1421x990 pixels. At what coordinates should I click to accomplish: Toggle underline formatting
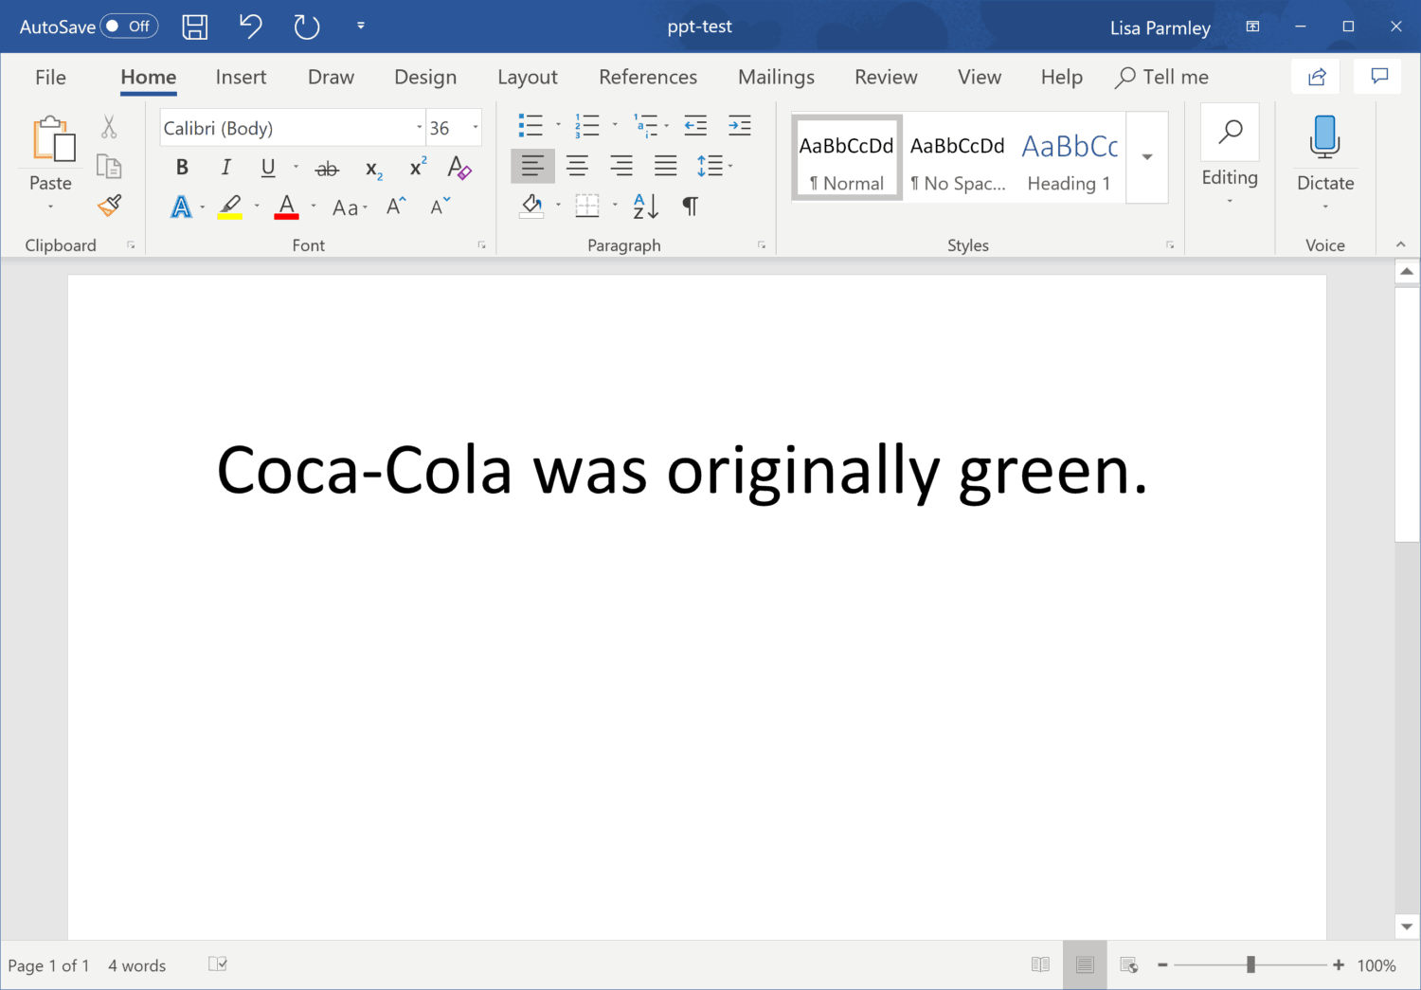268,168
